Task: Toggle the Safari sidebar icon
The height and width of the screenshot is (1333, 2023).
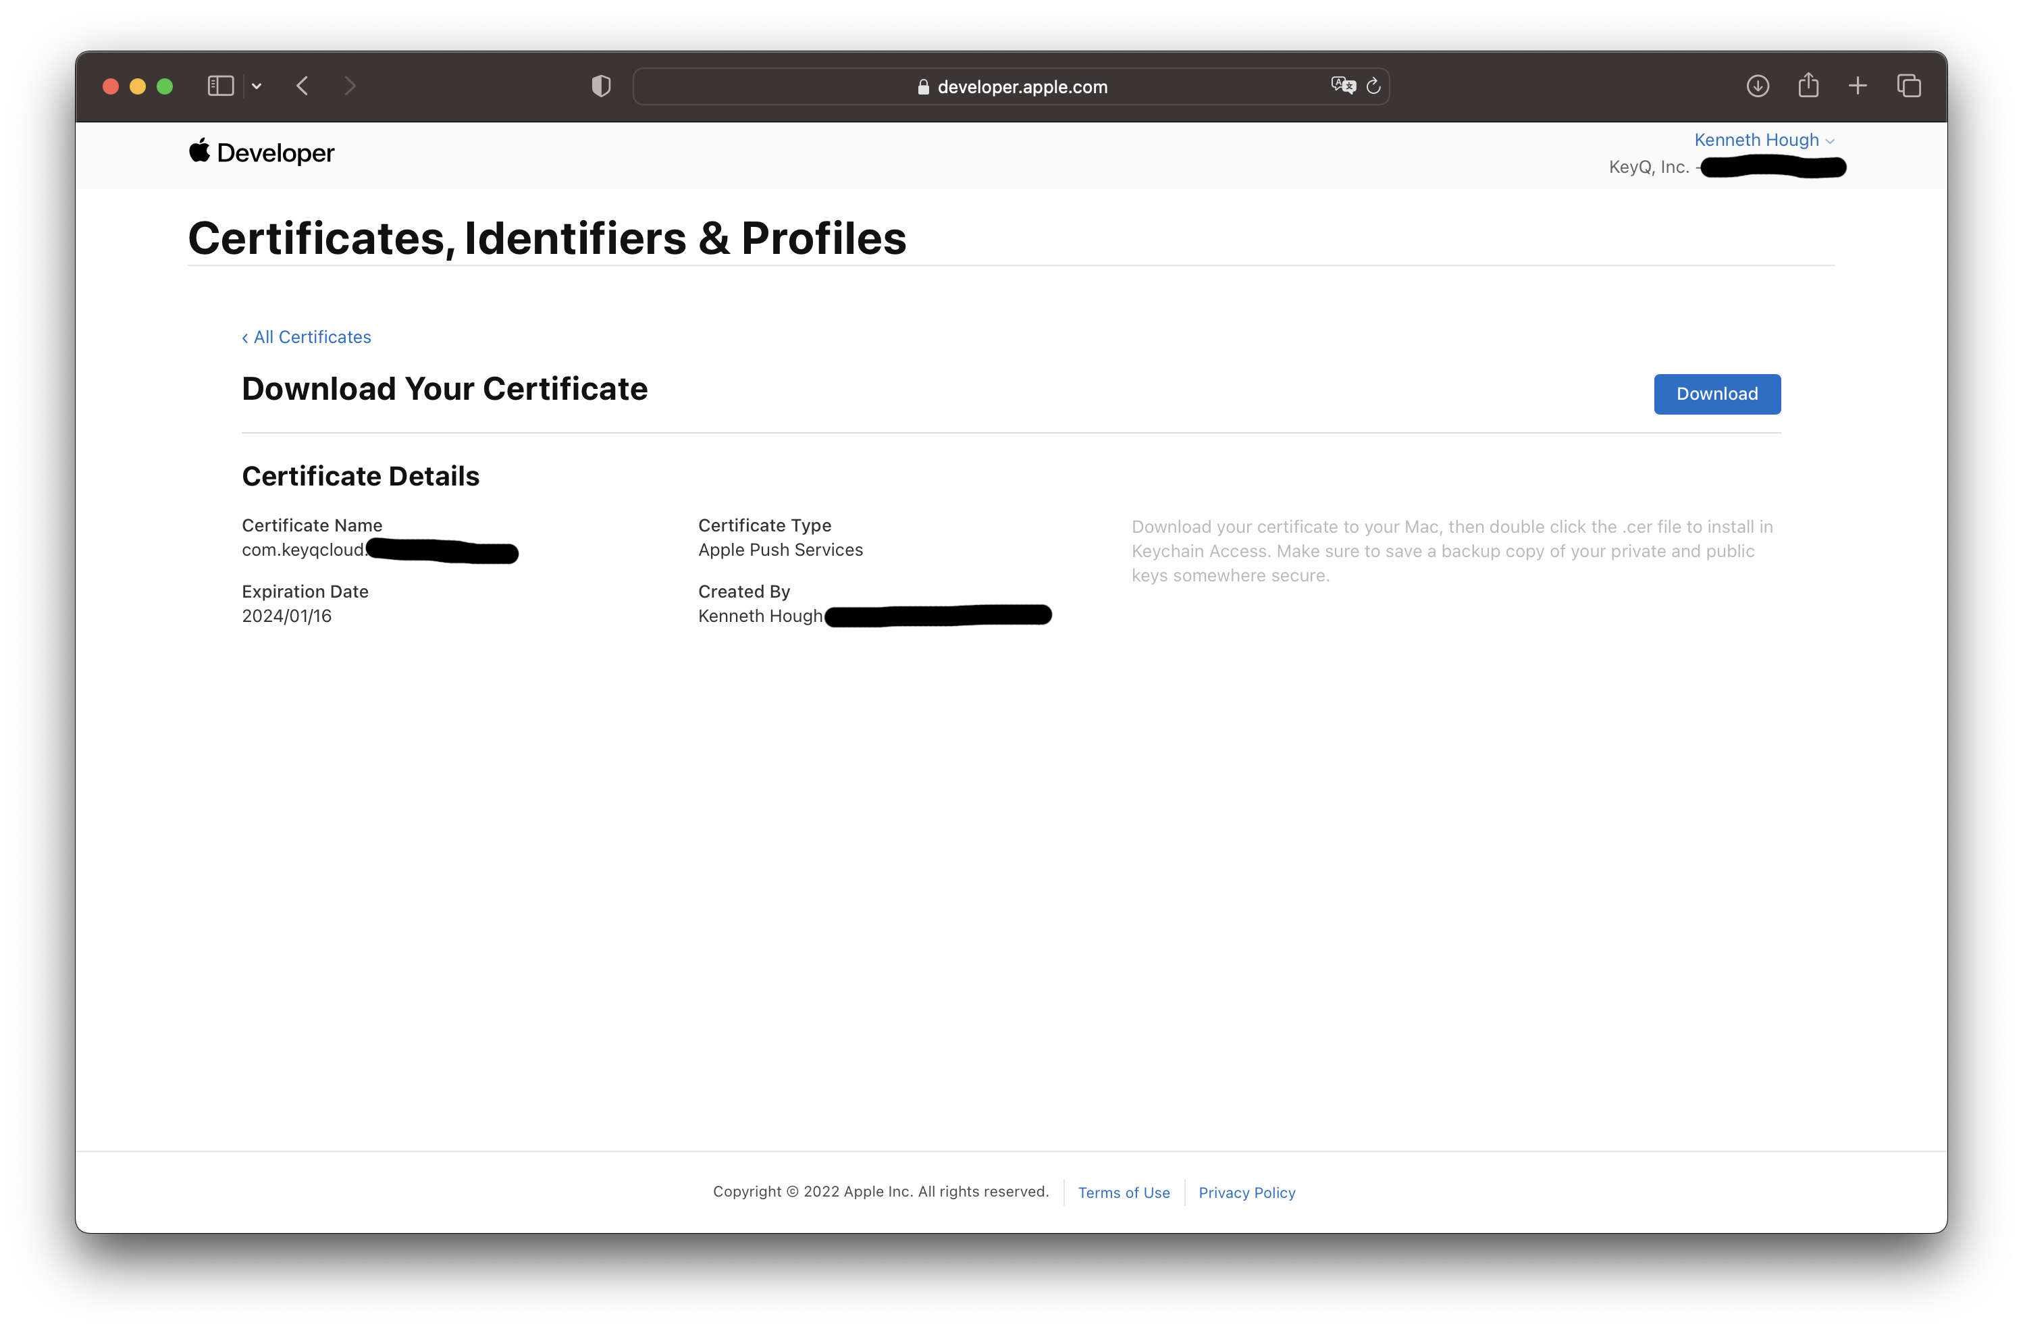Action: click(x=220, y=86)
